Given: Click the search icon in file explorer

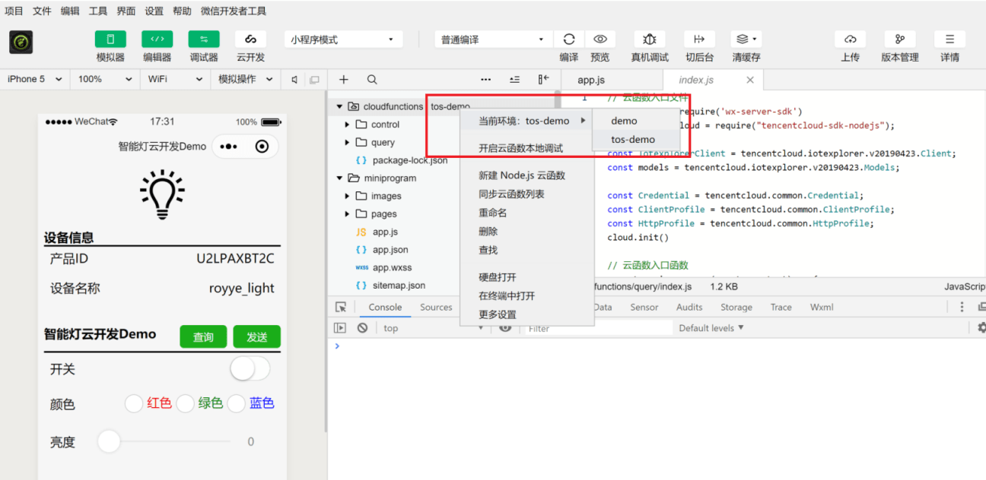Looking at the screenshot, I should (372, 79).
